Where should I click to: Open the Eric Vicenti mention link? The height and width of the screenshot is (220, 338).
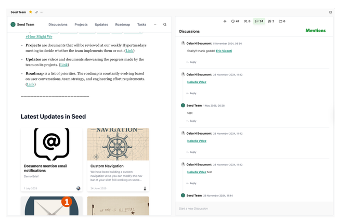pyautogui.click(x=224, y=51)
